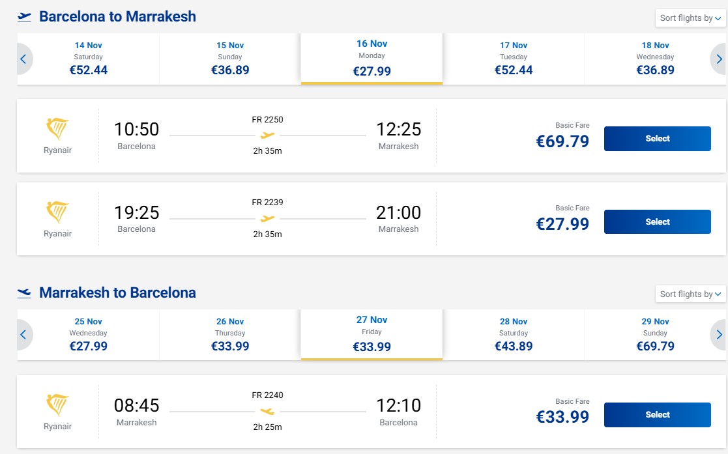This screenshot has height=454, width=728.
Task: Click departing plane icon beside Barcelona to Marrakesh
Action: point(24,17)
